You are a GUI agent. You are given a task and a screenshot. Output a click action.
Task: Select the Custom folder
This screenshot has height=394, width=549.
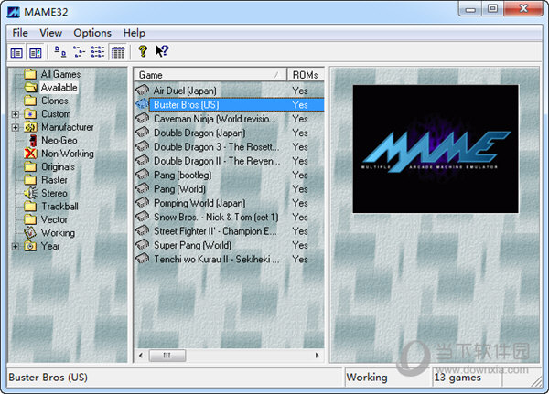[x=56, y=114]
